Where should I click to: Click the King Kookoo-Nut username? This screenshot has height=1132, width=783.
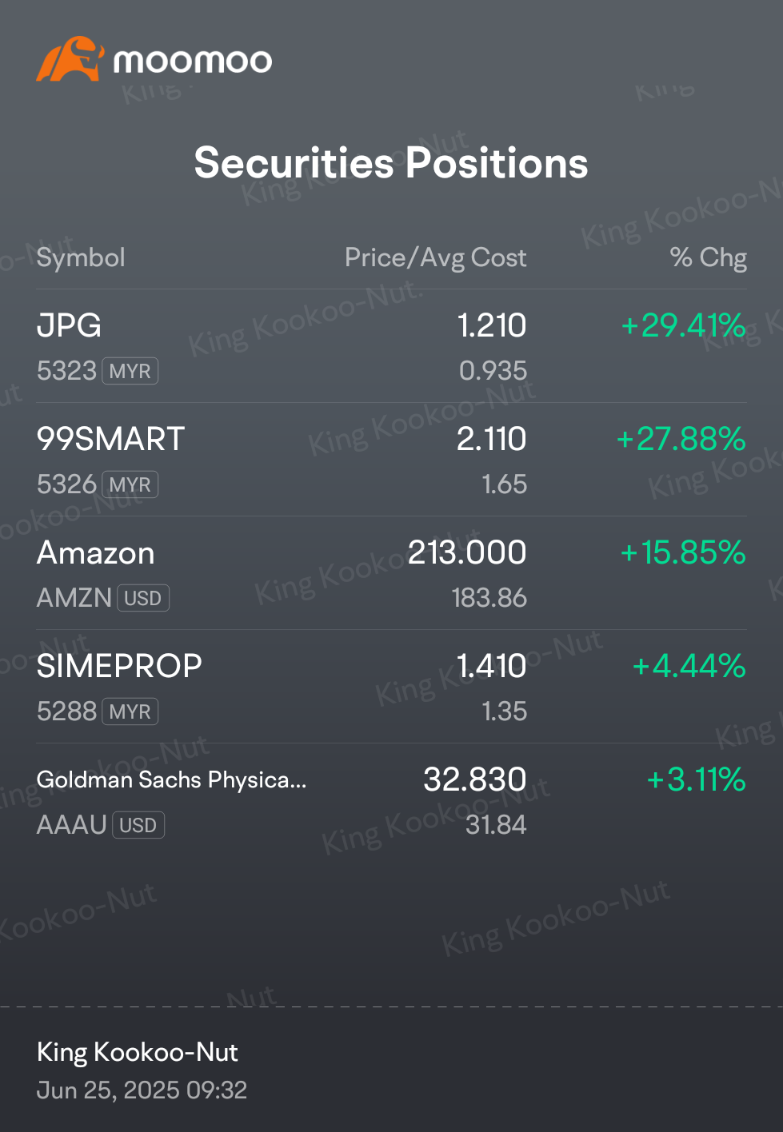pos(138,1052)
